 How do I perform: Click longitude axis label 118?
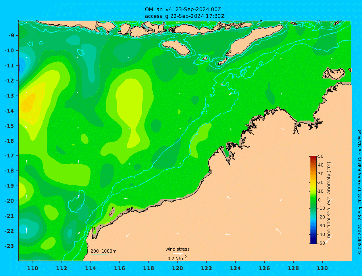148,268
